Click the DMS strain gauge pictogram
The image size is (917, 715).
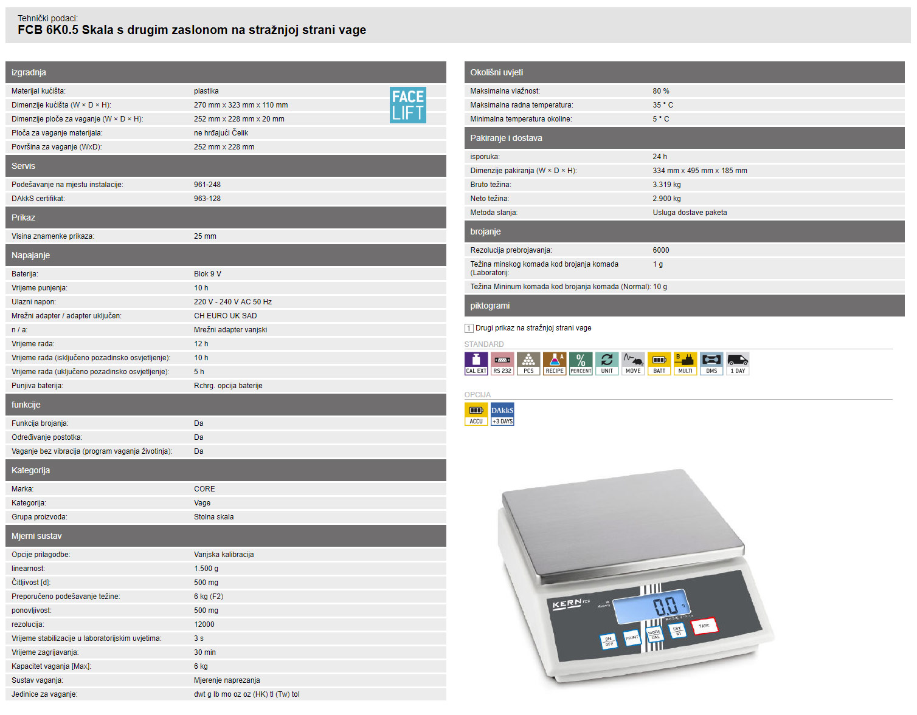711,363
